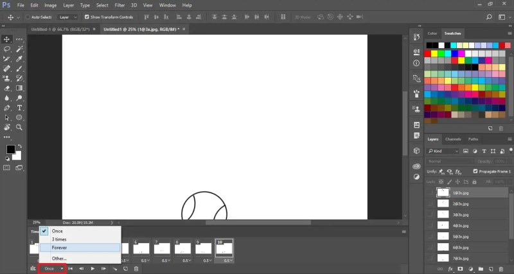The image size is (514, 274).
Task: Toggle visibility of layer 6@3x.jpg
Action: click(430, 248)
